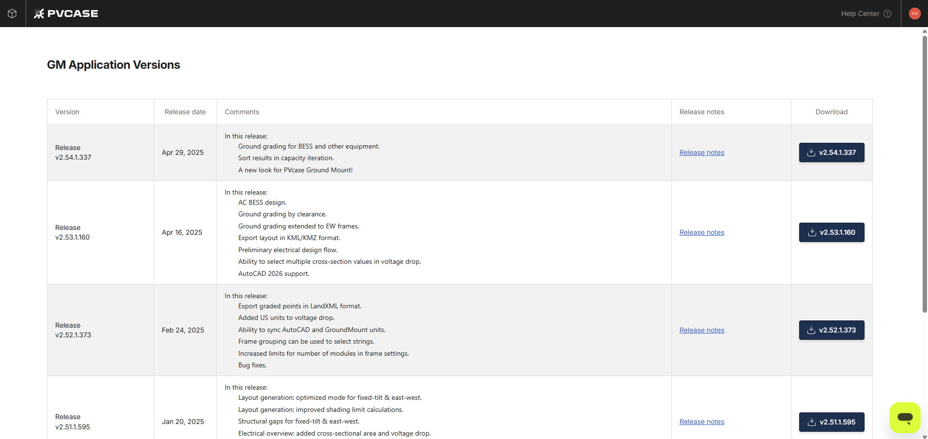928x439 pixels.
Task: Click the Apr 29, 2025 date
Action: pyautogui.click(x=183, y=152)
